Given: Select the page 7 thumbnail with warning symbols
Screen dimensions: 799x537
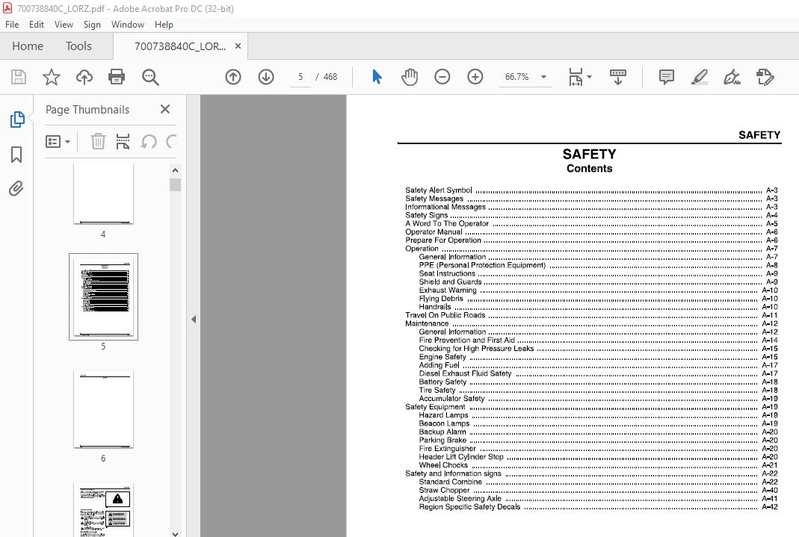Looking at the screenshot, I should coord(103,509).
